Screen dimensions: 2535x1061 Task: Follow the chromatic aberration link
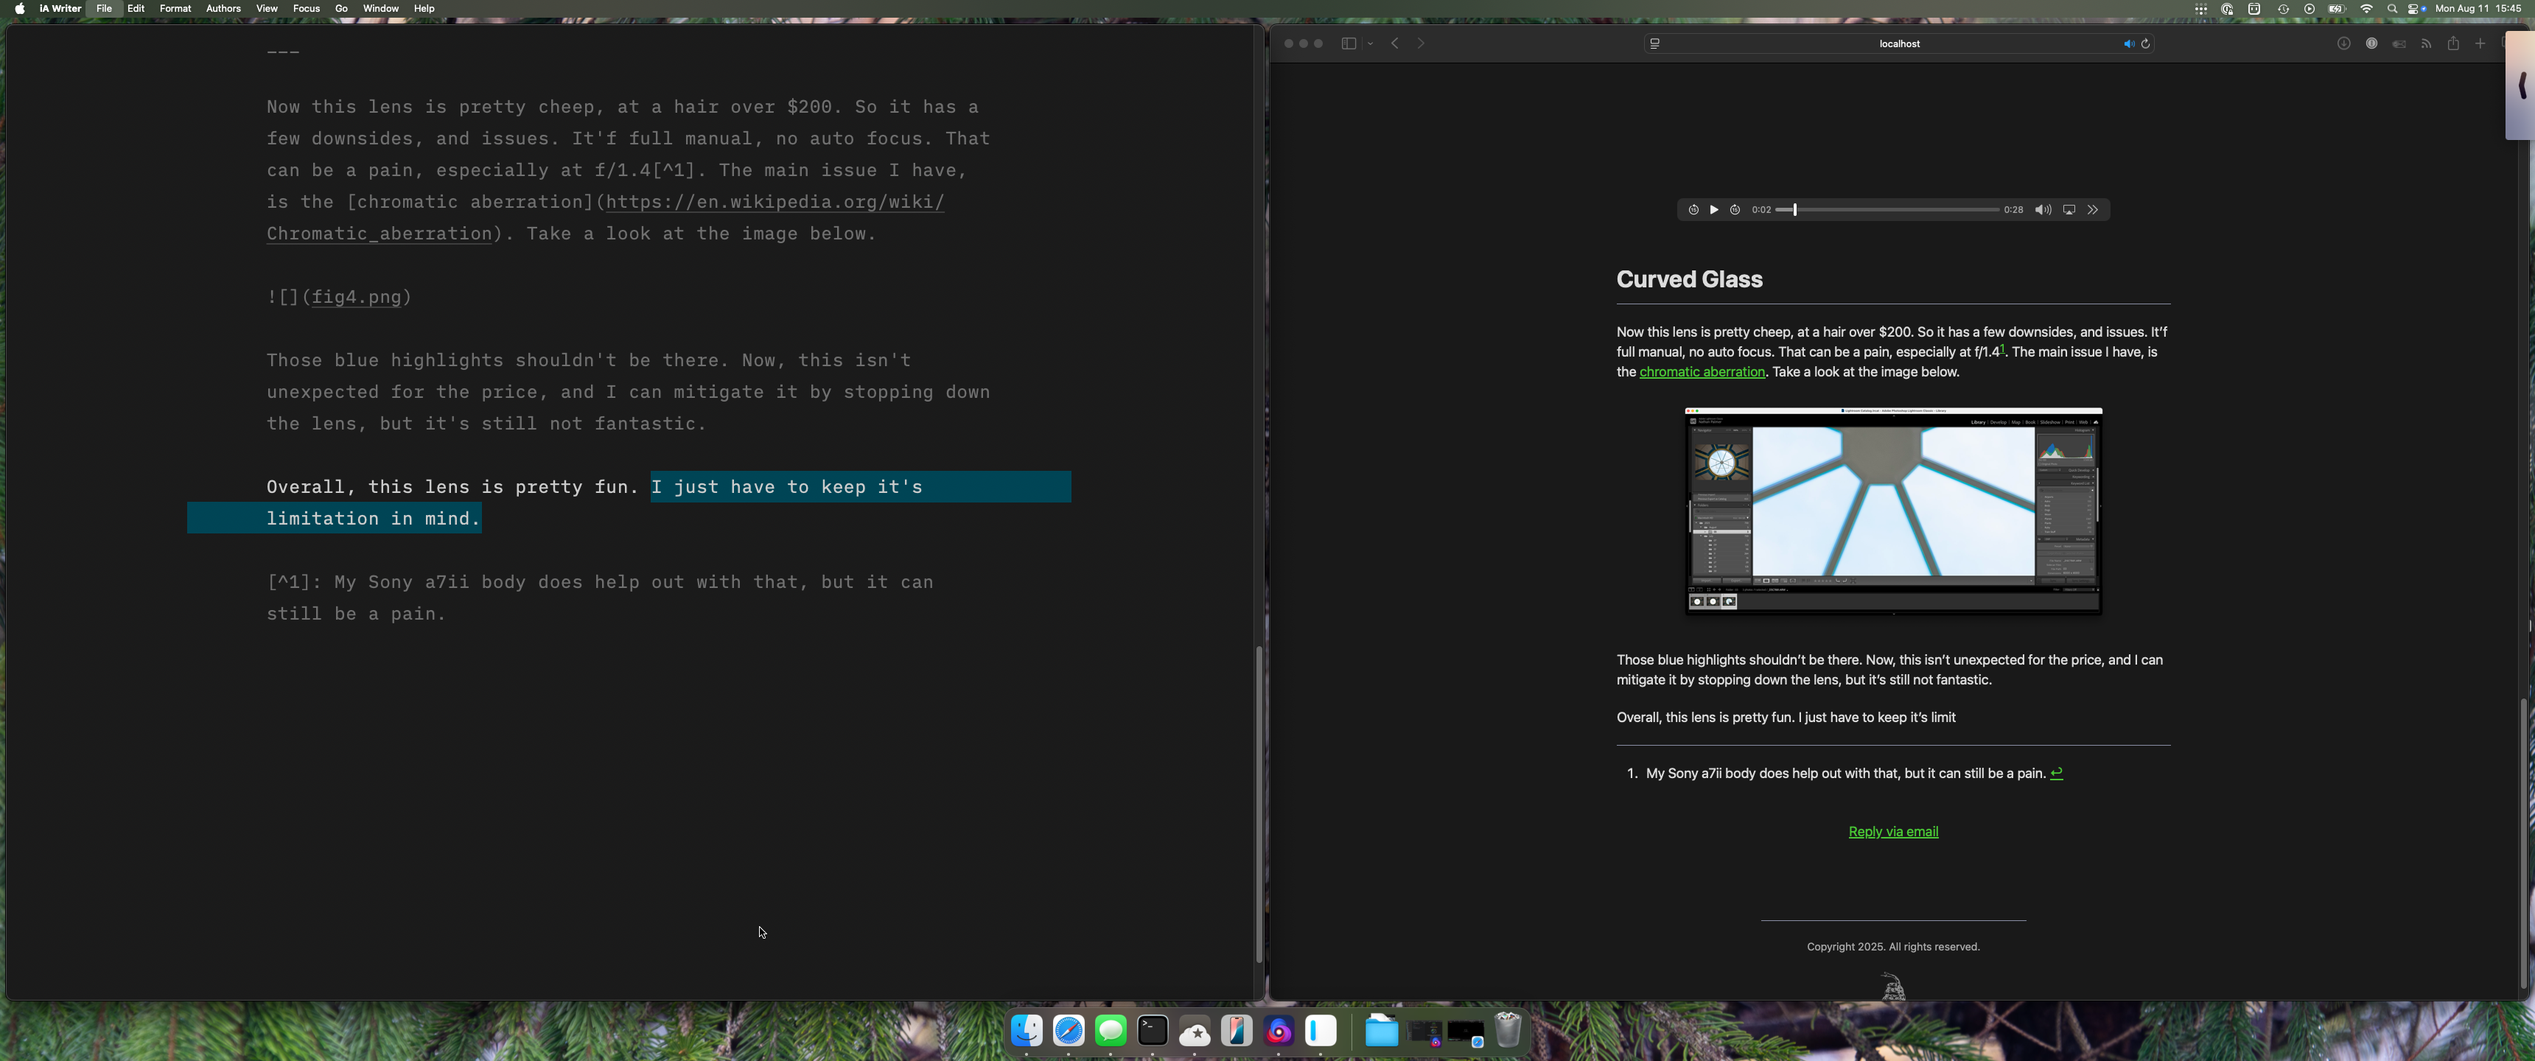[1702, 372]
